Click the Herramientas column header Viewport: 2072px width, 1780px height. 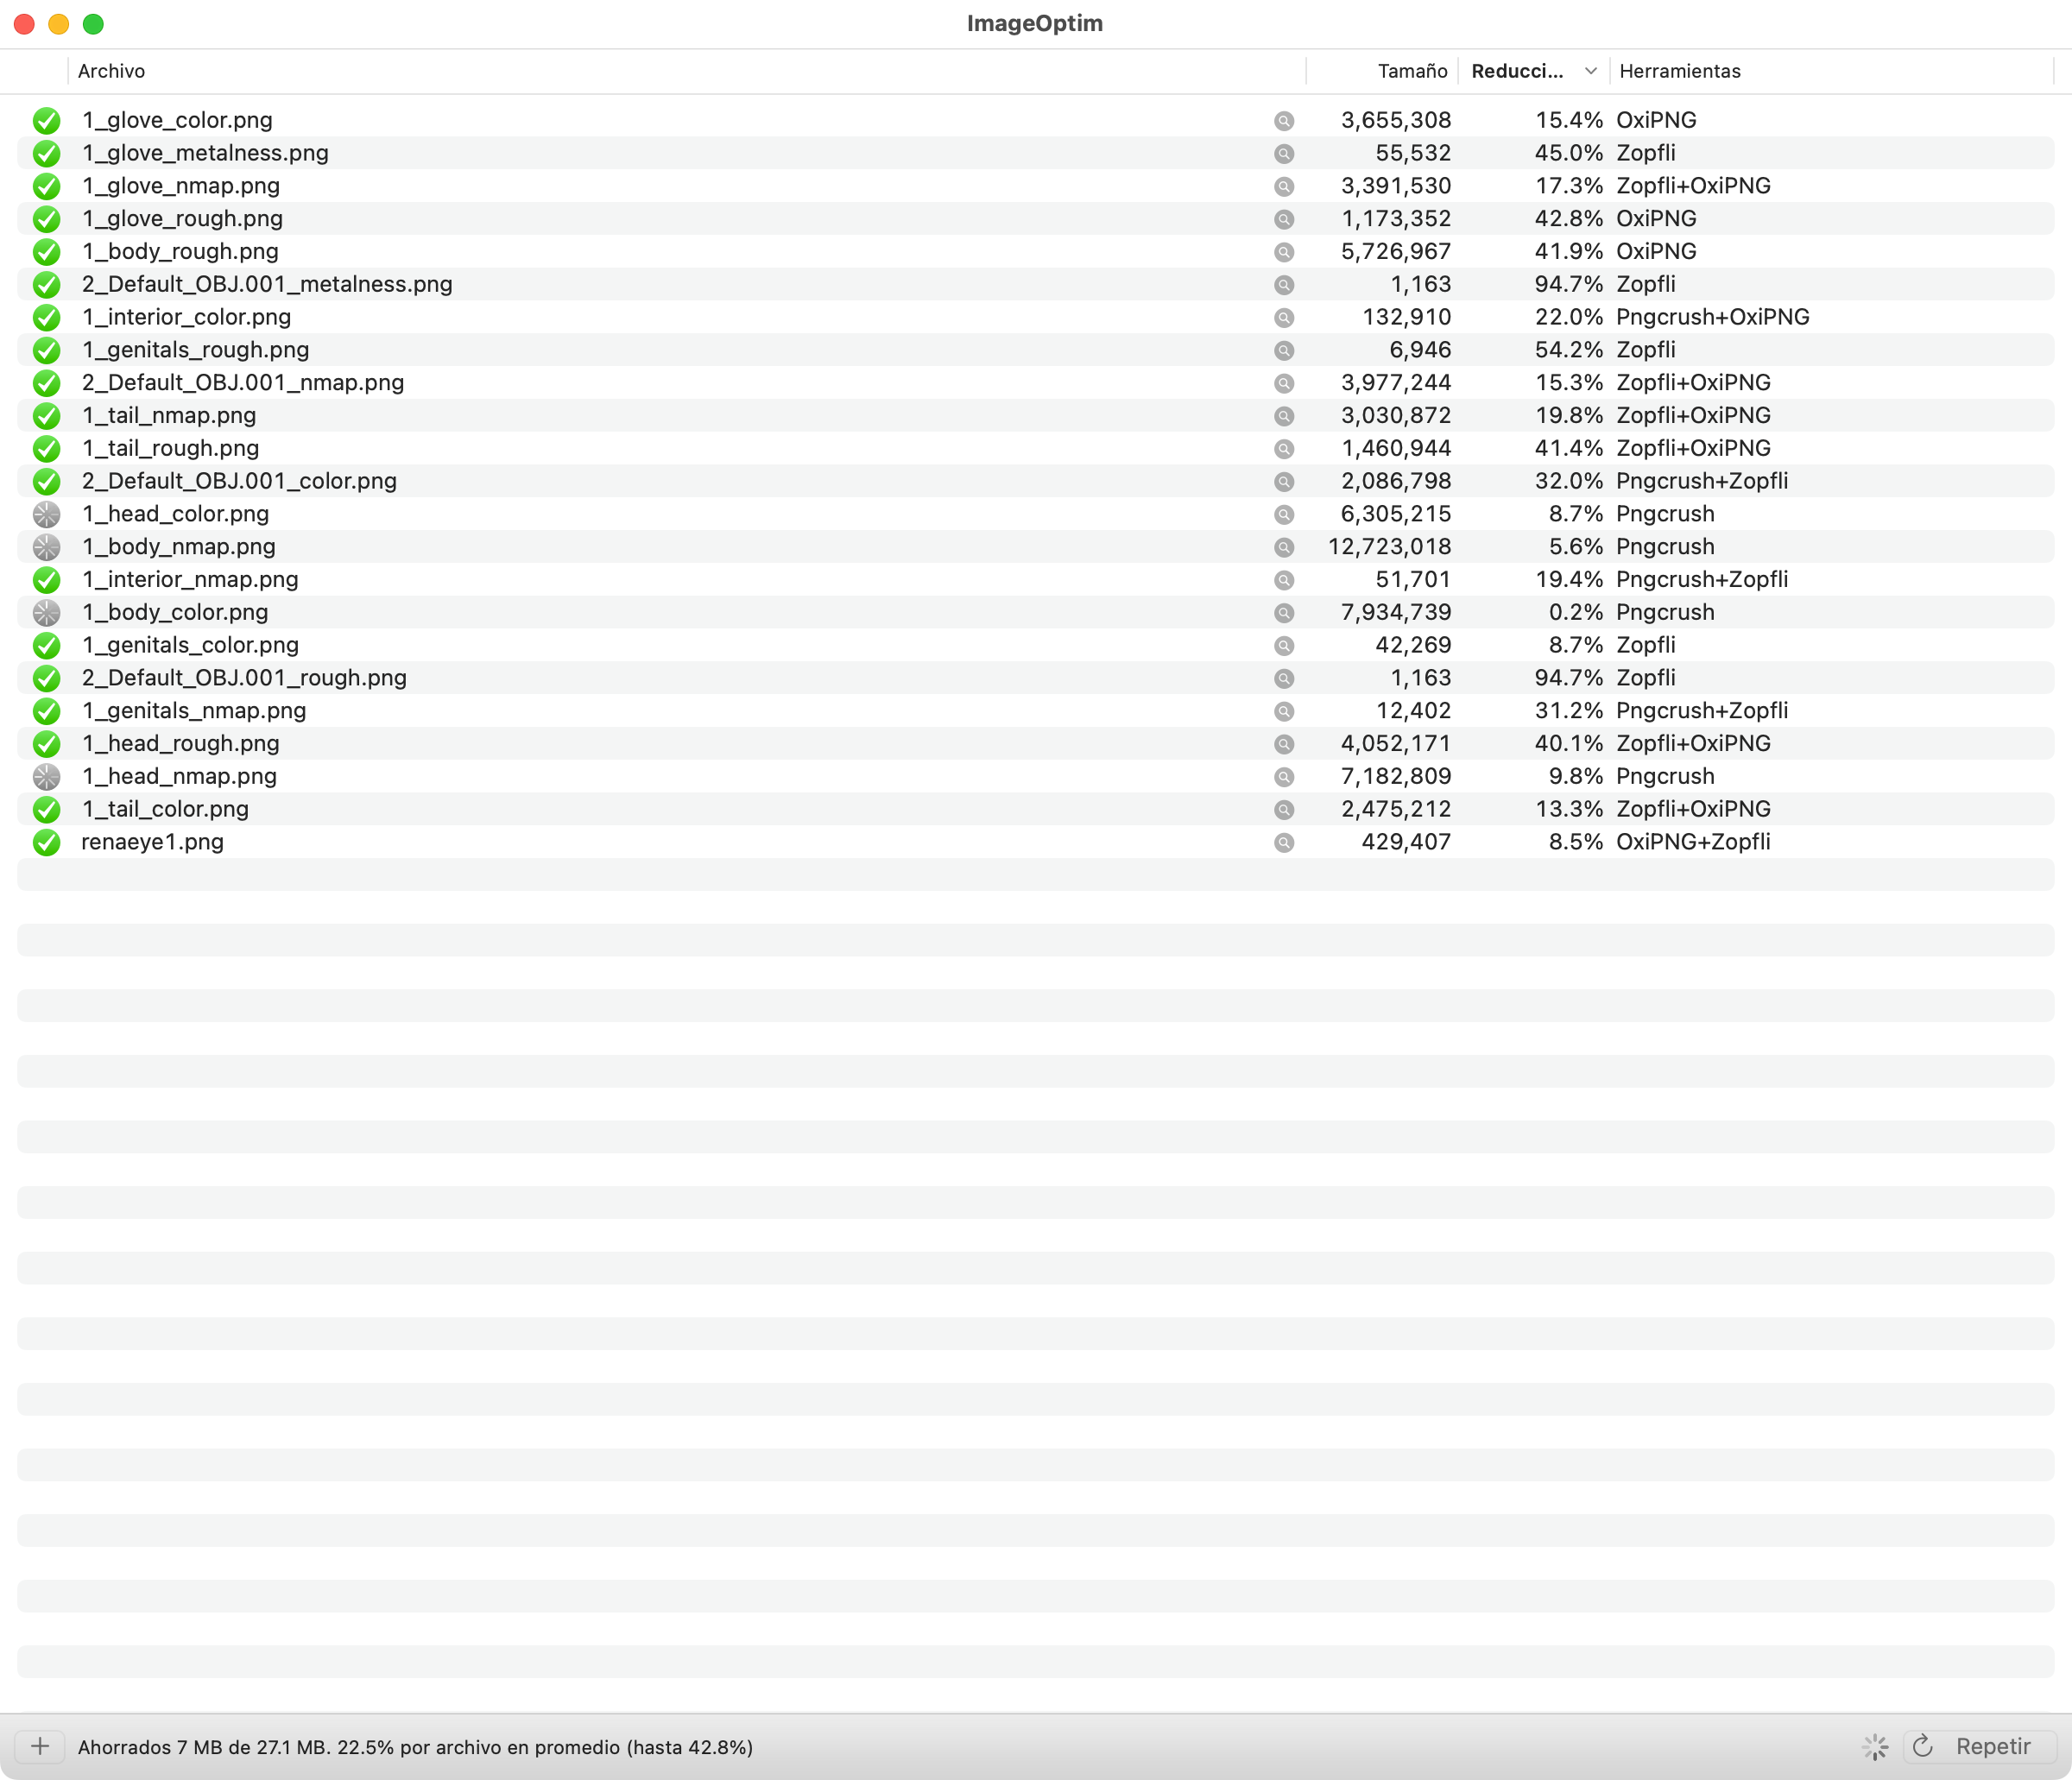point(1679,71)
